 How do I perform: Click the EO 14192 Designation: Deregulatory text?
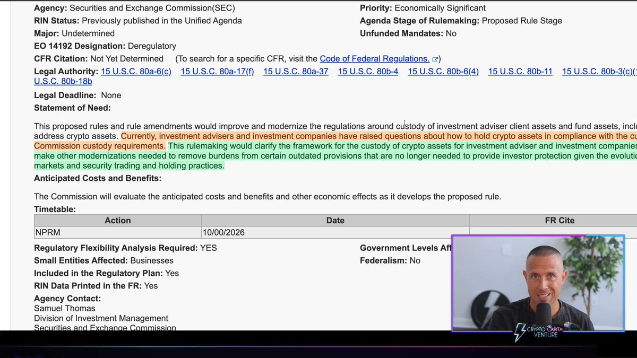105,46
